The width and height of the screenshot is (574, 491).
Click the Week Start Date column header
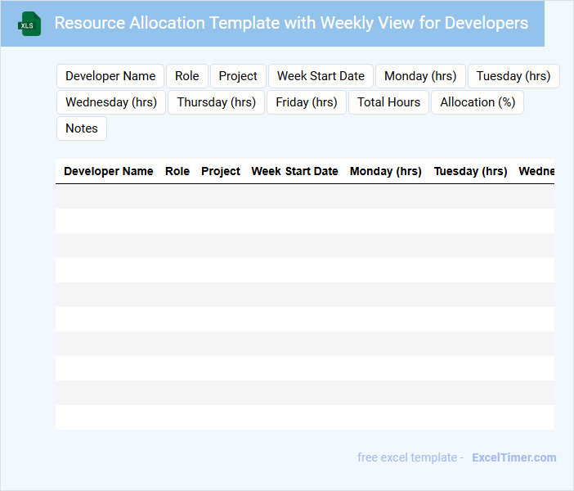[294, 172]
